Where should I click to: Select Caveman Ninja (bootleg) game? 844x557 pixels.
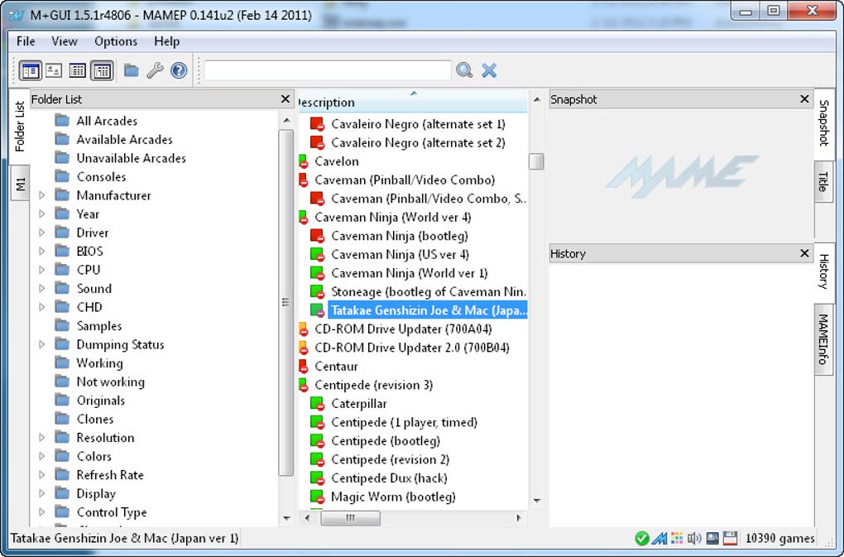pos(400,236)
